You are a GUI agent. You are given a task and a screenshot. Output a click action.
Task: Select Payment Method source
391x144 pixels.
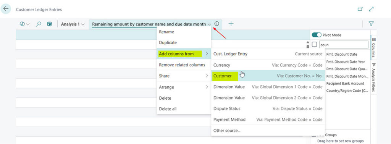click(268, 120)
